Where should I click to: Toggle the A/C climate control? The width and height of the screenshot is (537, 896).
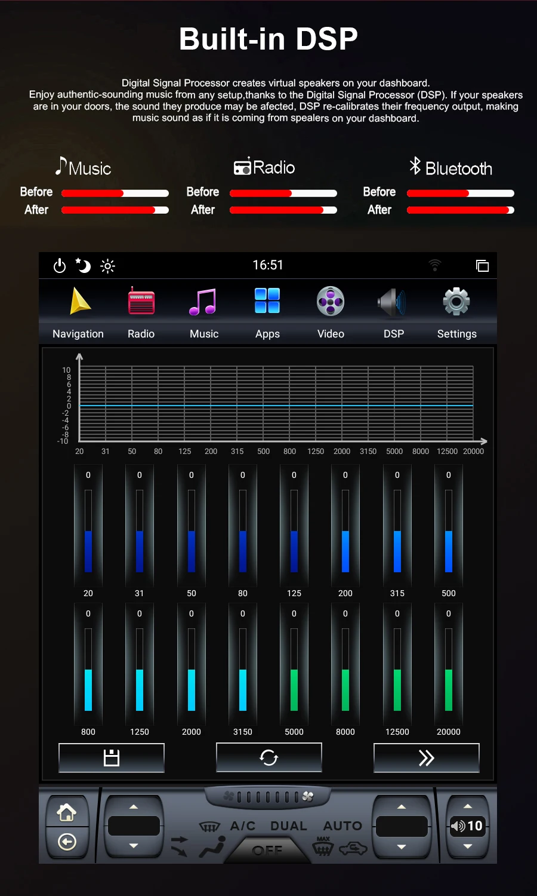(x=243, y=826)
